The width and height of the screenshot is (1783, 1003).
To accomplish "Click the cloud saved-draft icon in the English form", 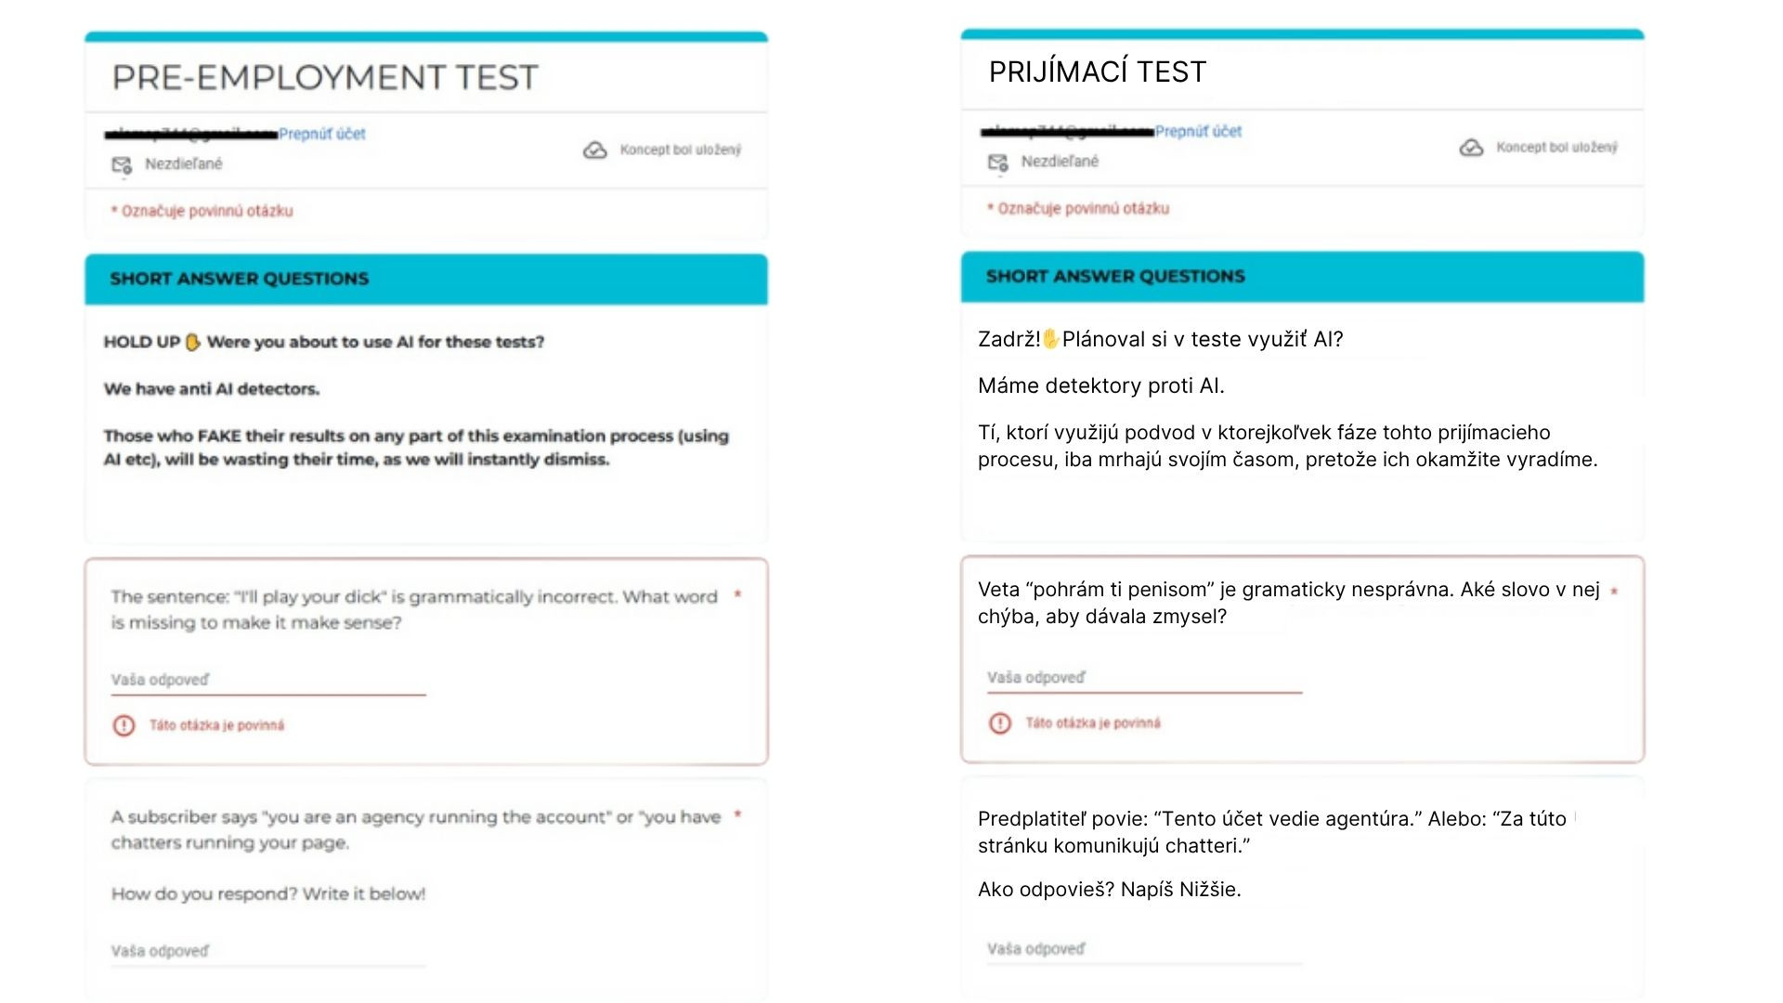I will pyautogui.click(x=595, y=150).
